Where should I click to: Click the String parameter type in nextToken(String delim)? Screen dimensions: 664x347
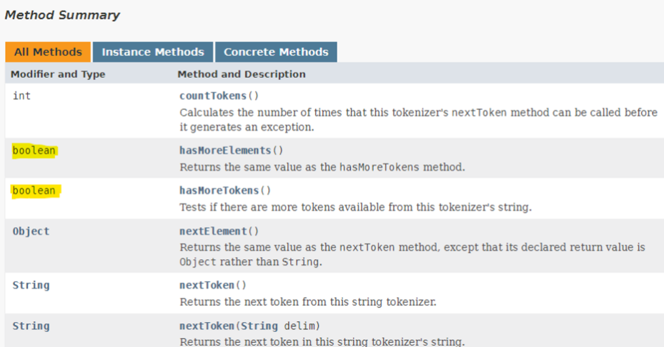(259, 326)
